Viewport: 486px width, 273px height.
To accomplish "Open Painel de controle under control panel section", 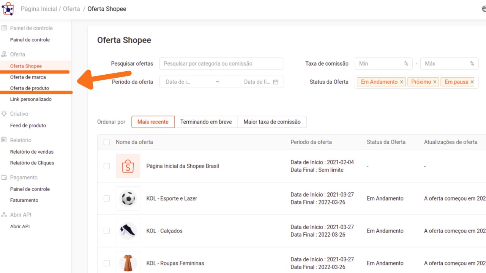I will tap(30, 40).
